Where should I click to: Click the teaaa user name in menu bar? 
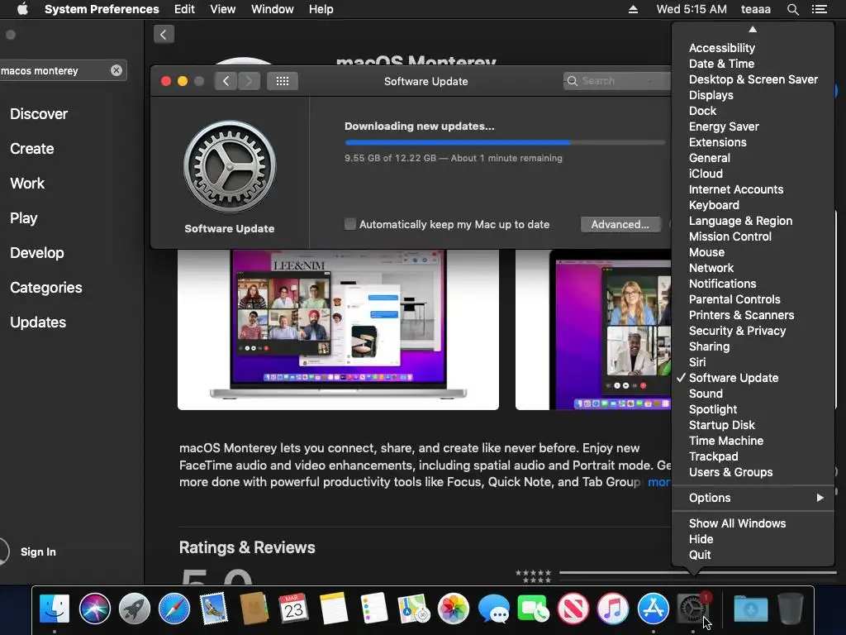[x=755, y=9]
